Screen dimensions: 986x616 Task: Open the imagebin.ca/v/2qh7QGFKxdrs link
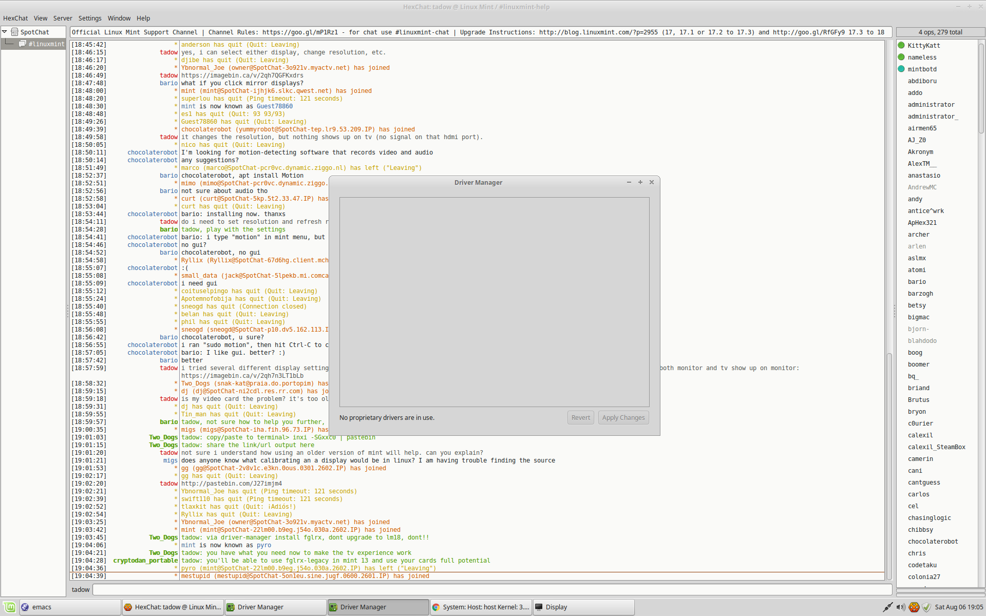(242, 75)
